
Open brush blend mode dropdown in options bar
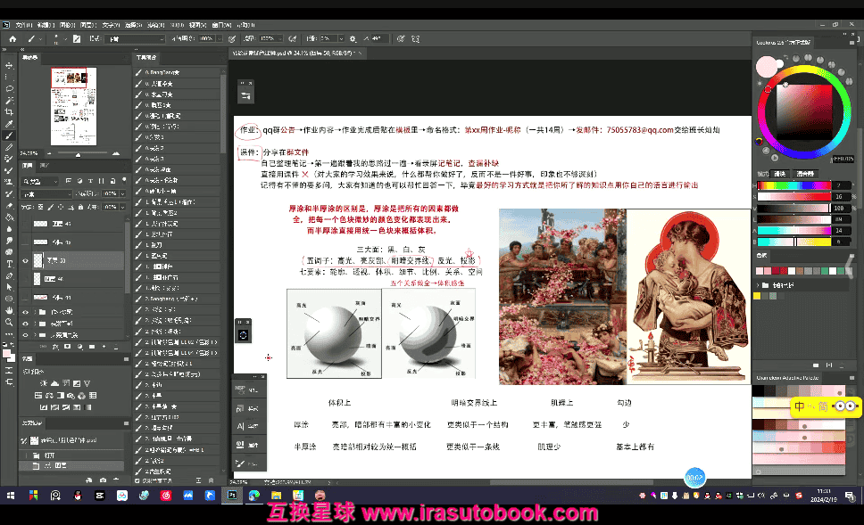136,38
